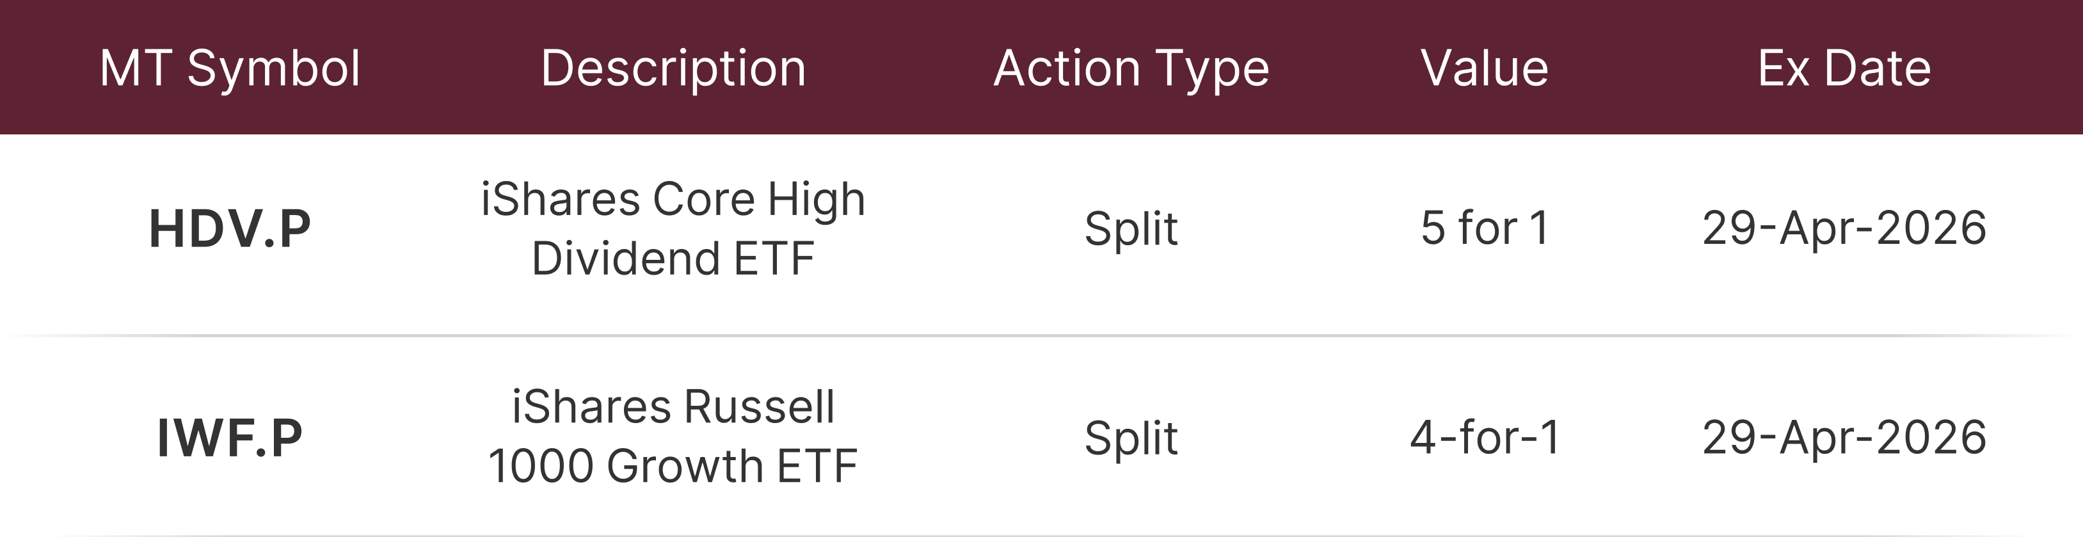Image resolution: width=2083 pixels, height=537 pixels.
Task: Select the 4-for-1 value
Action: tap(1485, 438)
